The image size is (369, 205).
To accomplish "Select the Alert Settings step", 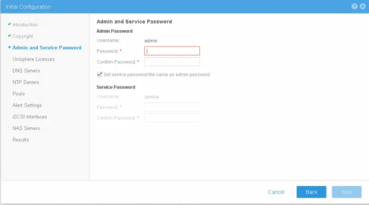I will [27, 105].
